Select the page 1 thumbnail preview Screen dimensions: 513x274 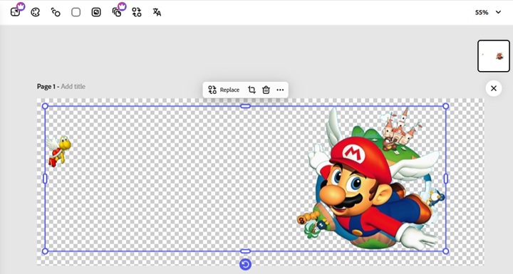pyautogui.click(x=494, y=56)
